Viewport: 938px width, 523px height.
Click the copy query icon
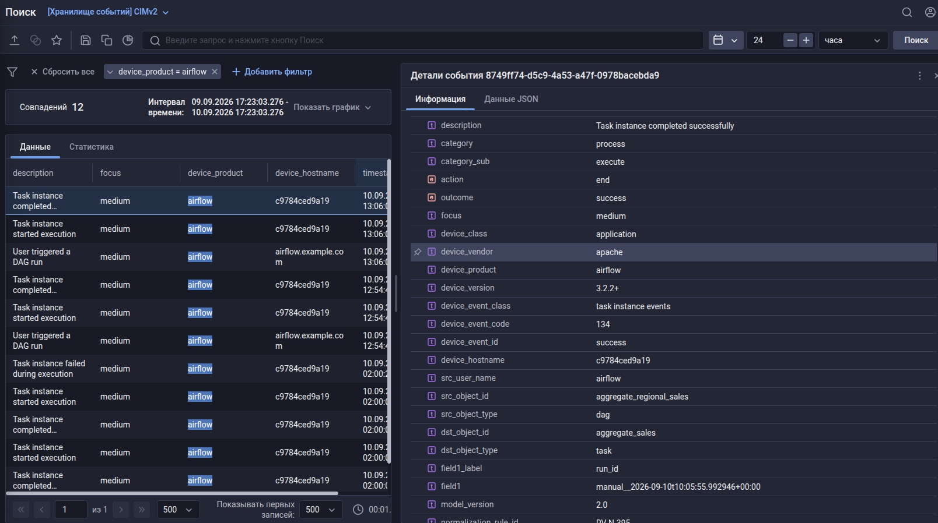pos(107,40)
